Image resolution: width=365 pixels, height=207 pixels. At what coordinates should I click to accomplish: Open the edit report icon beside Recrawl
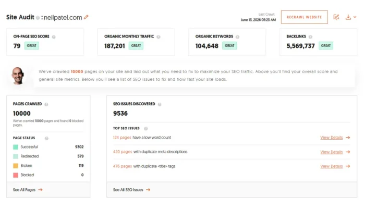click(336, 17)
